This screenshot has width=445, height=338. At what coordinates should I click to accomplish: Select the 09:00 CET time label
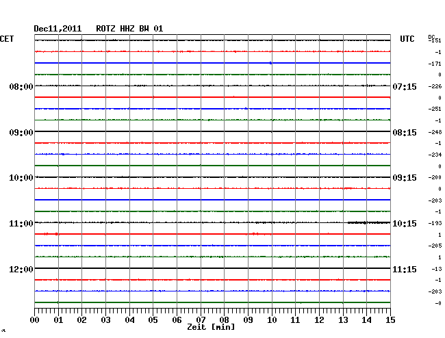(21, 133)
